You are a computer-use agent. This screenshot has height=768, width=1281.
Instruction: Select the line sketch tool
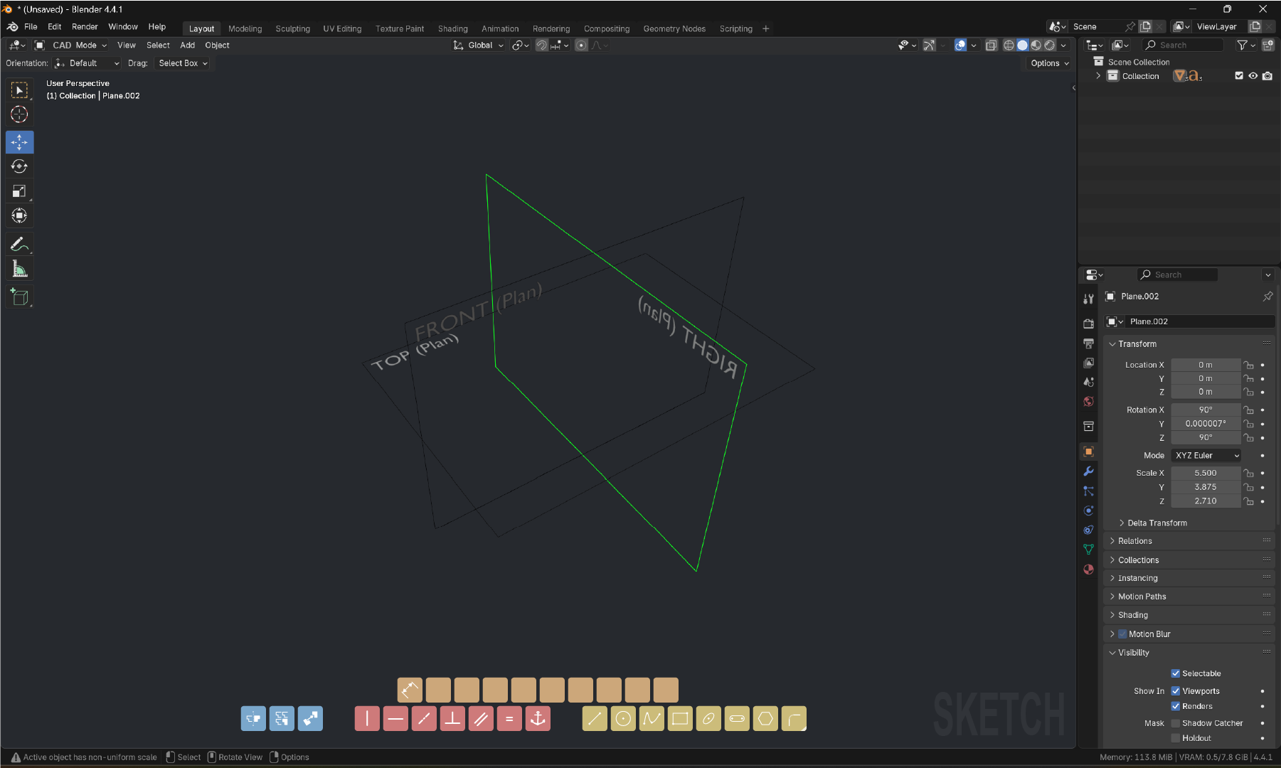(x=595, y=719)
